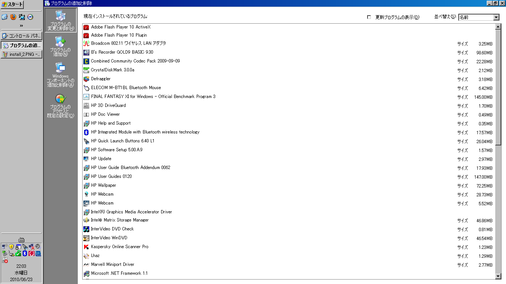The image size is (506, 284).
Task: Click the HP Integrated Module Bluetooth icon
Action: (86, 132)
